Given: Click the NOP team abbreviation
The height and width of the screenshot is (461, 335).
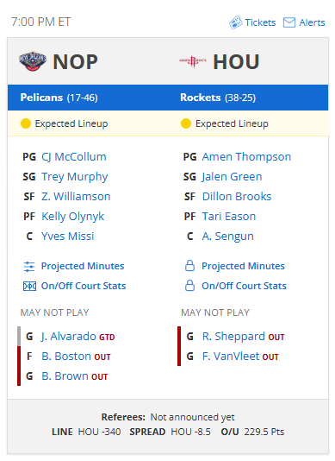Looking at the screenshot, I should [76, 62].
